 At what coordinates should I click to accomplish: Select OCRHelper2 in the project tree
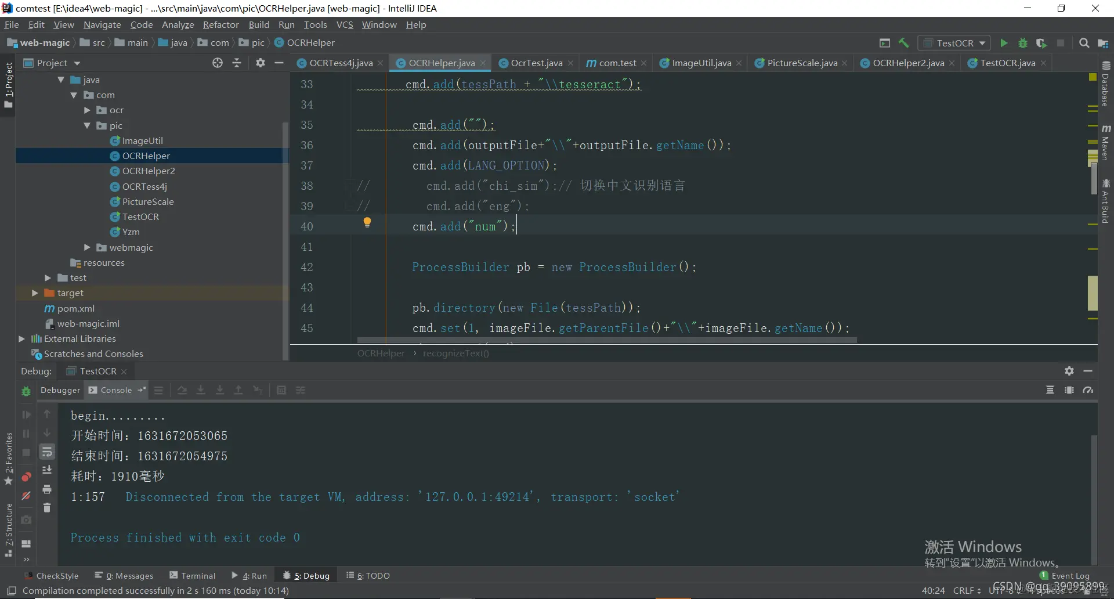point(149,171)
